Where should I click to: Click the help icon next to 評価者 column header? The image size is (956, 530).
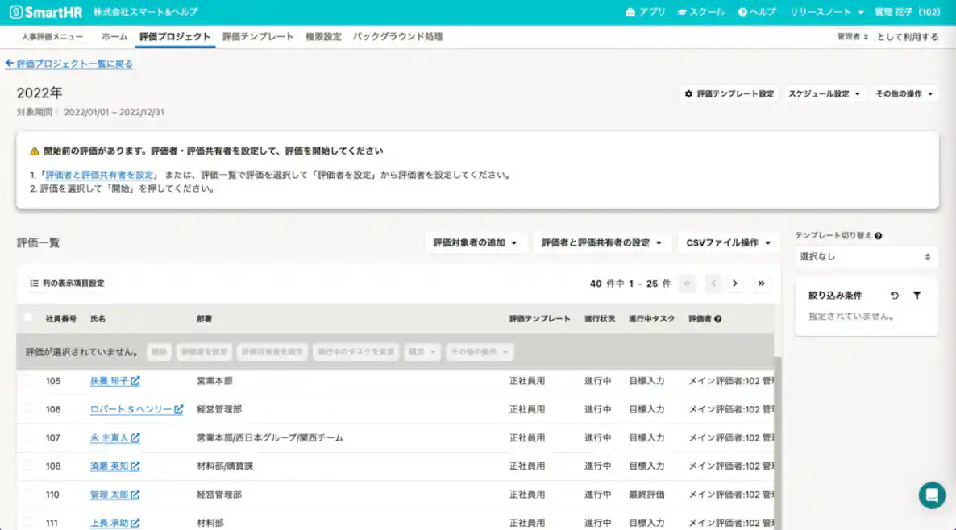click(718, 319)
